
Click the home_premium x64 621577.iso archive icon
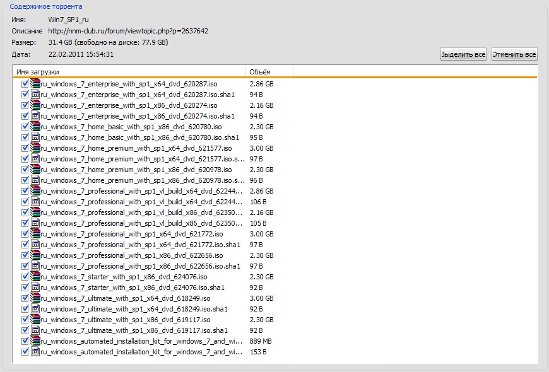coord(35,148)
